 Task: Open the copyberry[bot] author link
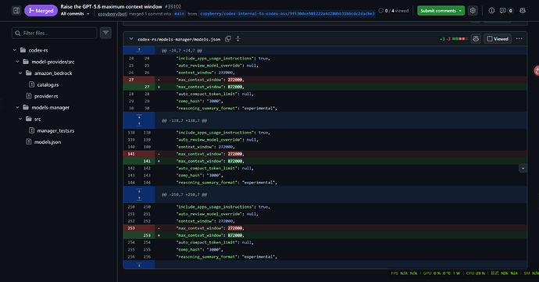pos(112,14)
